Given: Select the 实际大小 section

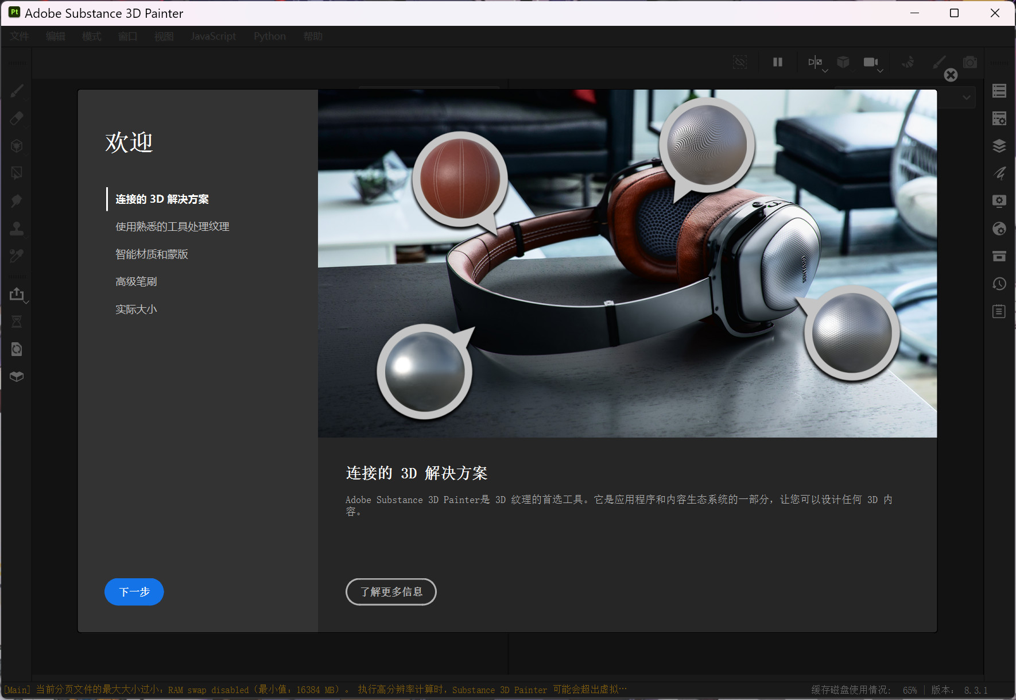Looking at the screenshot, I should tap(136, 310).
